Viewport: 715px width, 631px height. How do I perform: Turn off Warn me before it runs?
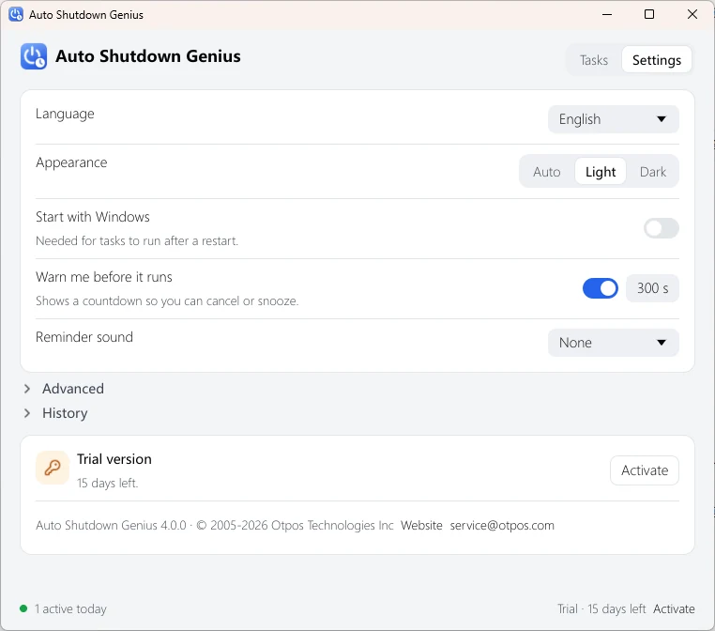pyautogui.click(x=601, y=288)
